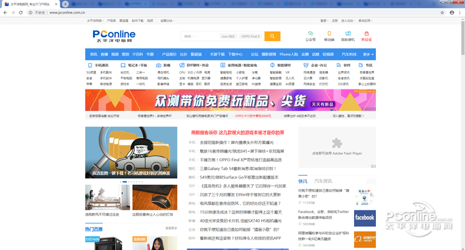
Task: Open the 公众号 WeChat icon
Action: (310, 33)
